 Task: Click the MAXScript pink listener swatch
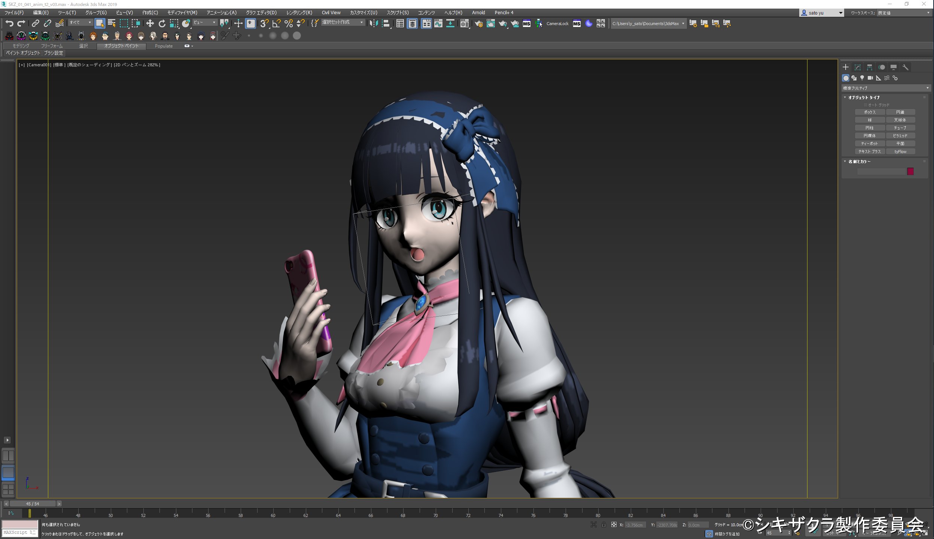coord(20,524)
